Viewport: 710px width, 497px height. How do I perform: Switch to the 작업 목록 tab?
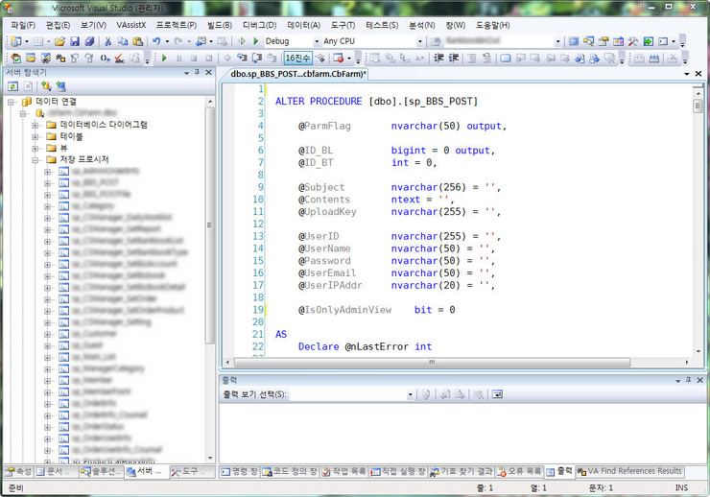344,472
